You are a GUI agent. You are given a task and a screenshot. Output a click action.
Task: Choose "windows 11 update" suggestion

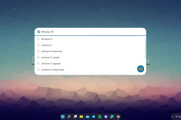click(90, 57)
